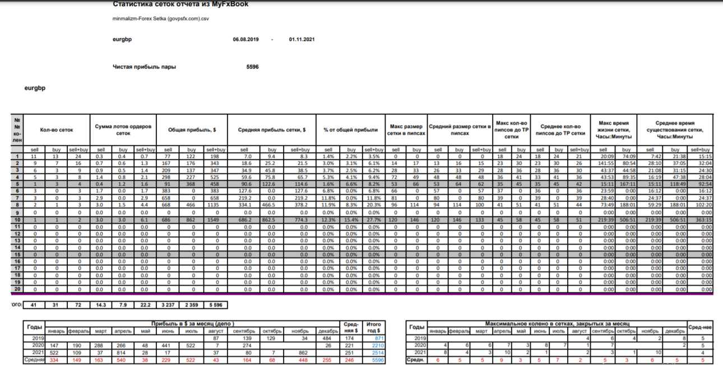
Task: Click the 'Средняя прибыль сетки, $' header
Action: click(x=272, y=130)
